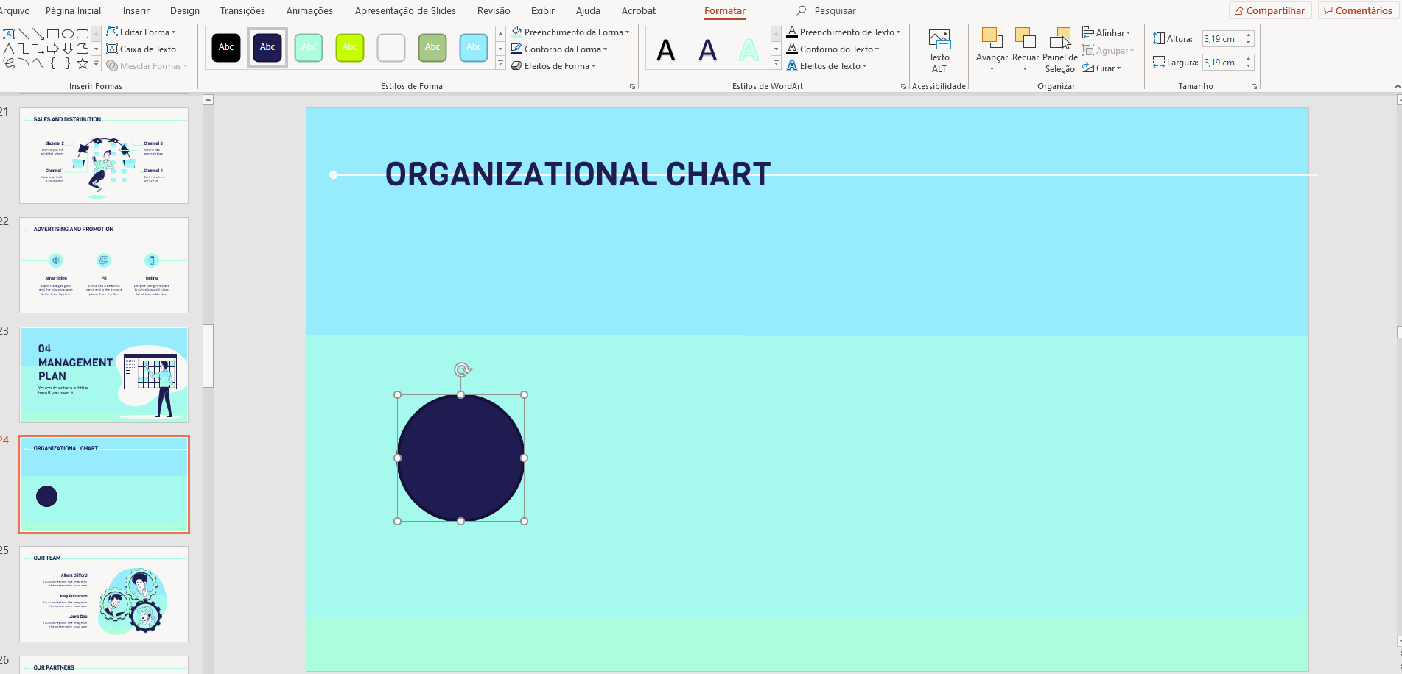Image resolution: width=1402 pixels, height=674 pixels.
Task: Click the Pesquisar search box
Action: (x=835, y=11)
